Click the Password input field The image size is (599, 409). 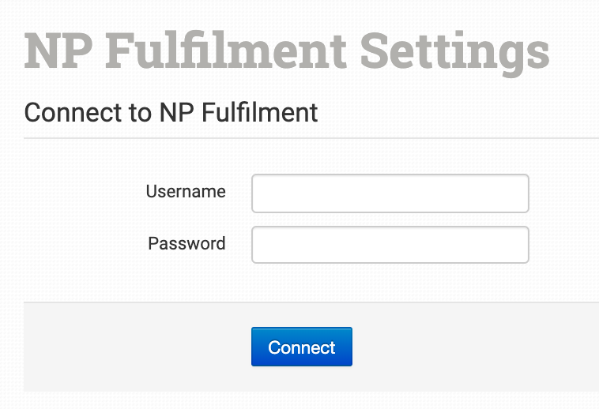[x=390, y=245]
